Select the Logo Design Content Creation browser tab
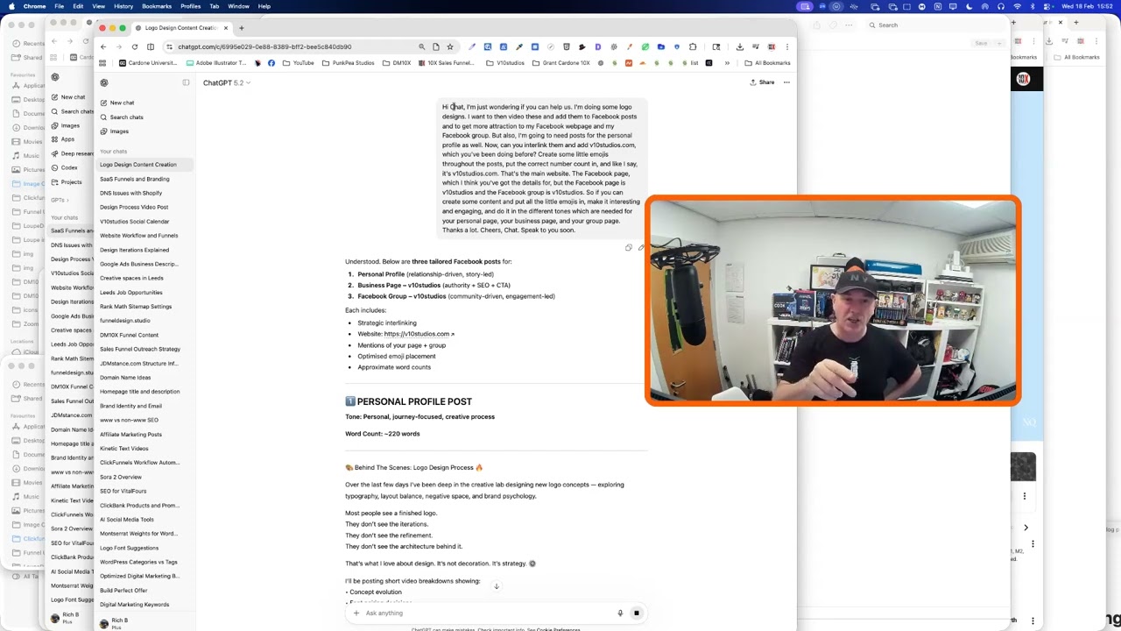The height and width of the screenshot is (631, 1121). [181, 27]
